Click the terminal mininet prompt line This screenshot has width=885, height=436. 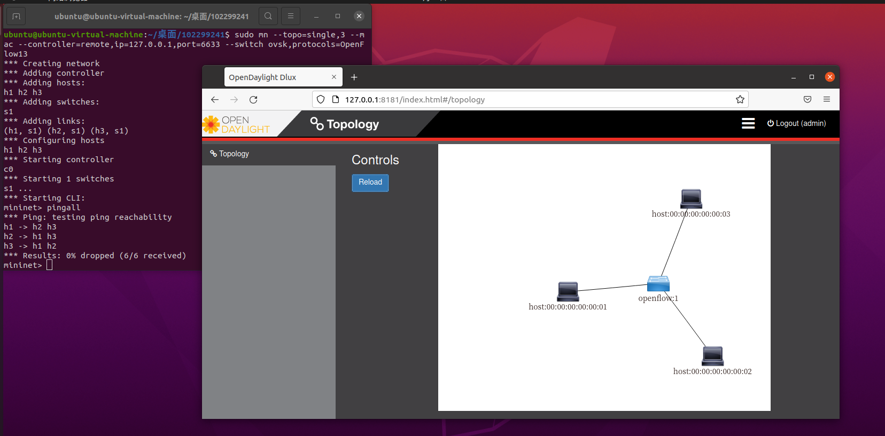(x=28, y=265)
